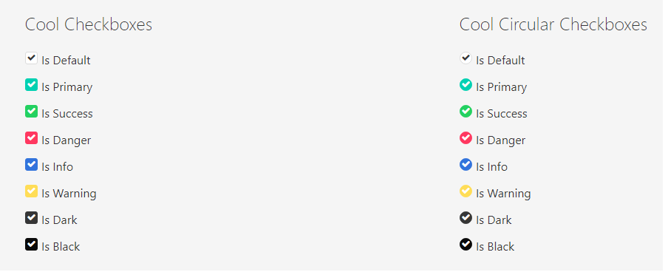Toggle the circular Is Black checkbox
665x272 pixels.
465,245
